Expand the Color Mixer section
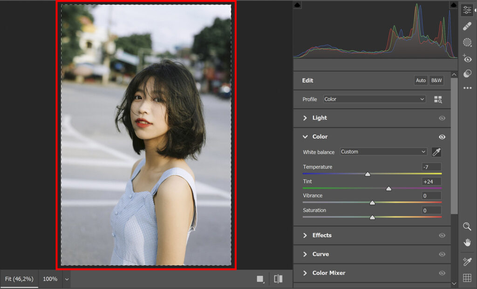 click(x=305, y=273)
